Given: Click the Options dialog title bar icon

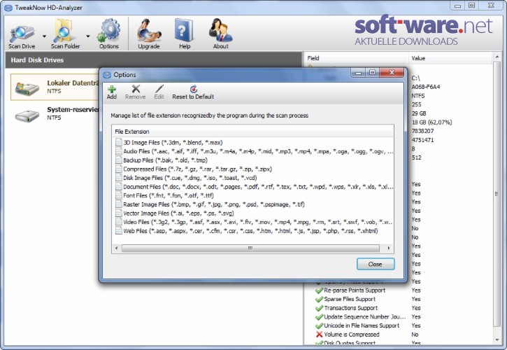Looking at the screenshot, I should (x=107, y=75).
